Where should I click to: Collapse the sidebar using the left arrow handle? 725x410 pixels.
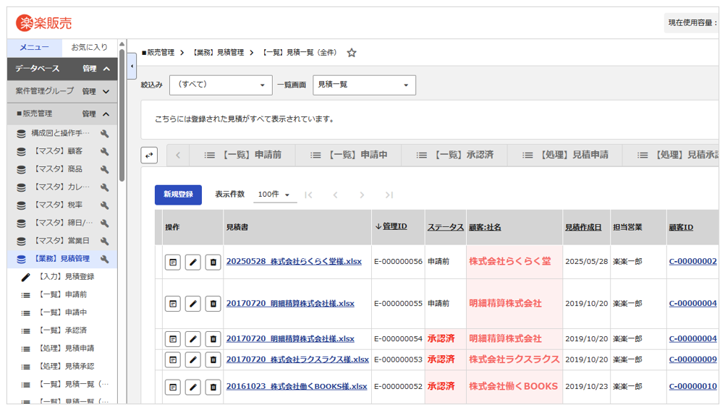point(132,67)
